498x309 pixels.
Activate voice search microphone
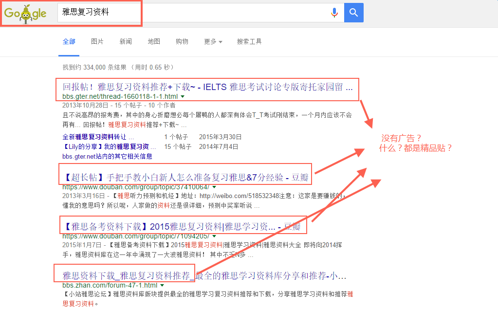pos(334,13)
